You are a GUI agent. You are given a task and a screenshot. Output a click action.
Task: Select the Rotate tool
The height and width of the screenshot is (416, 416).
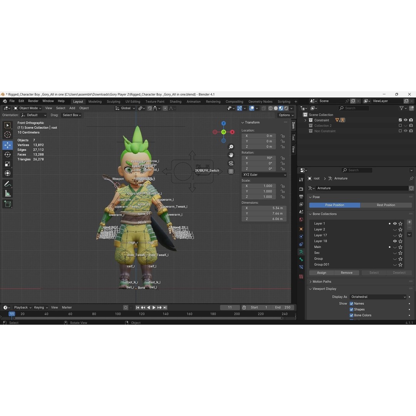[7, 154]
